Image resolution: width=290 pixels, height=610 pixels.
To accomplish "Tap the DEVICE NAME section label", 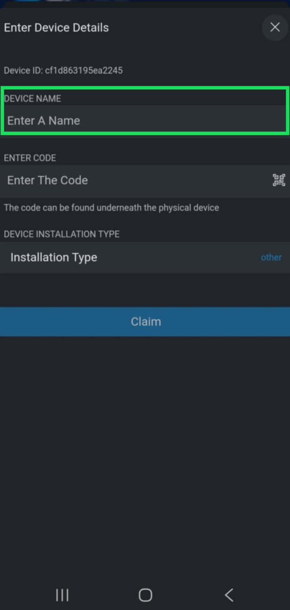I will click(x=33, y=99).
